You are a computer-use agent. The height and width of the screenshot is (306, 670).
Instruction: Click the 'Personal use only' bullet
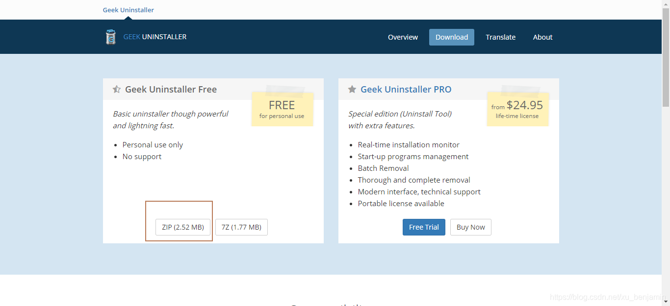(153, 145)
